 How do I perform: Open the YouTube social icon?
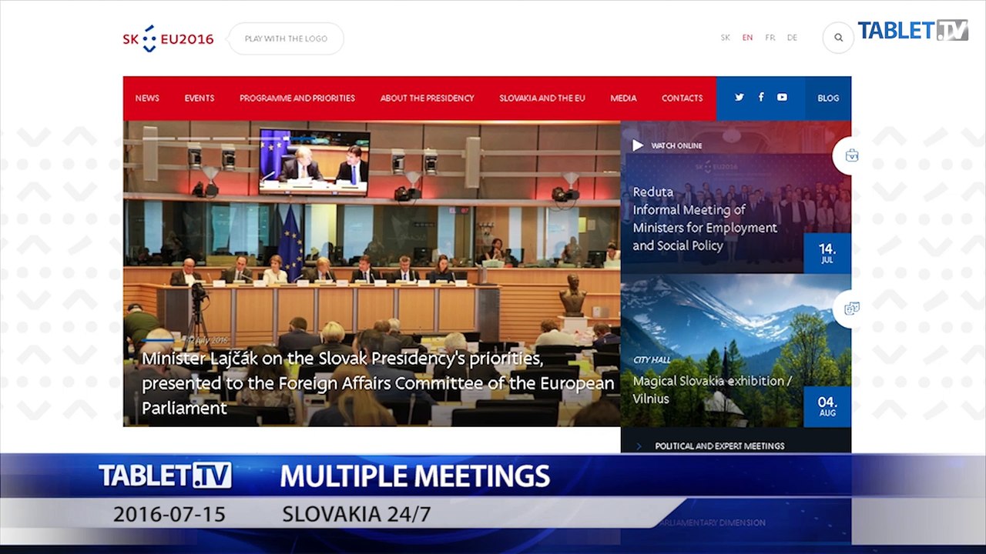point(782,98)
